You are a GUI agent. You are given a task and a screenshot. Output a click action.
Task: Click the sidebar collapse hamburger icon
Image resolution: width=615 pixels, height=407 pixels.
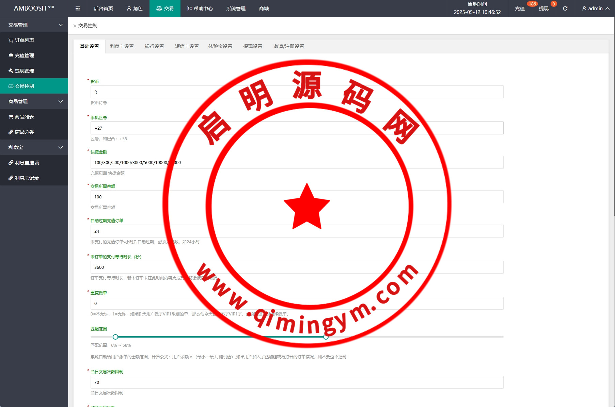pyautogui.click(x=78, y=9)
